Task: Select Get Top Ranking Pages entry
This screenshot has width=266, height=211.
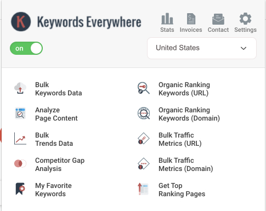Action: pos(182,190)
